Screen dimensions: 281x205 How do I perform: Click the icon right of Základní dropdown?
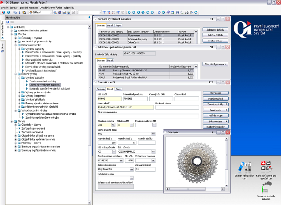point(55,12)
